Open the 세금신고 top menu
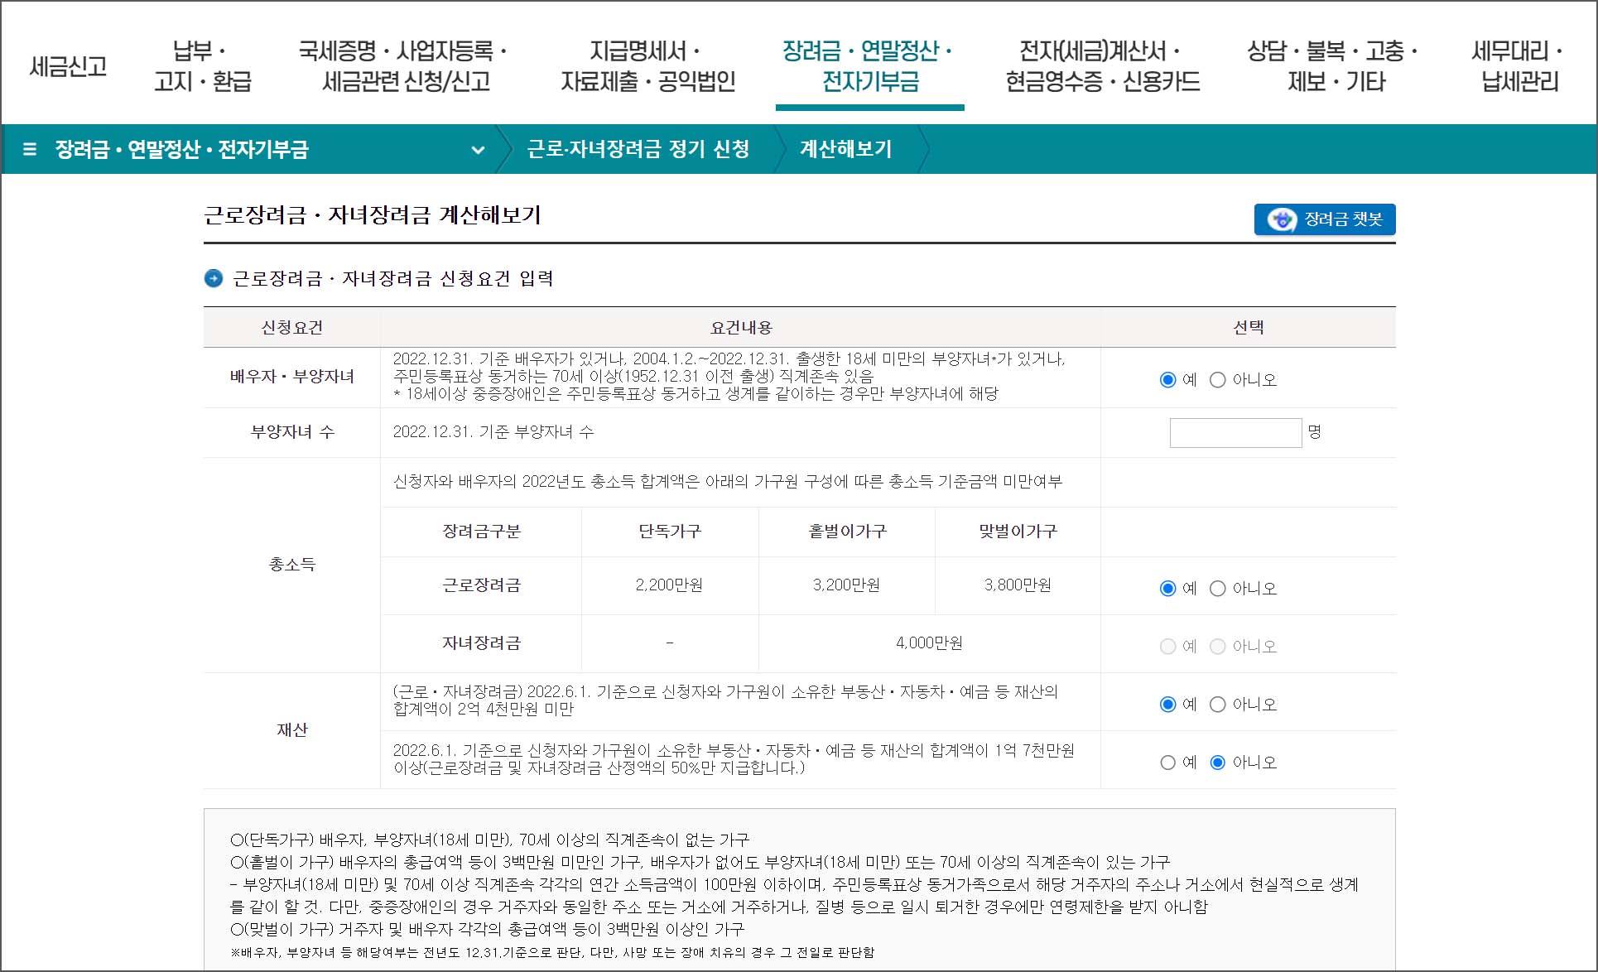The image size is (1598, 972). (x=68, y=66)
